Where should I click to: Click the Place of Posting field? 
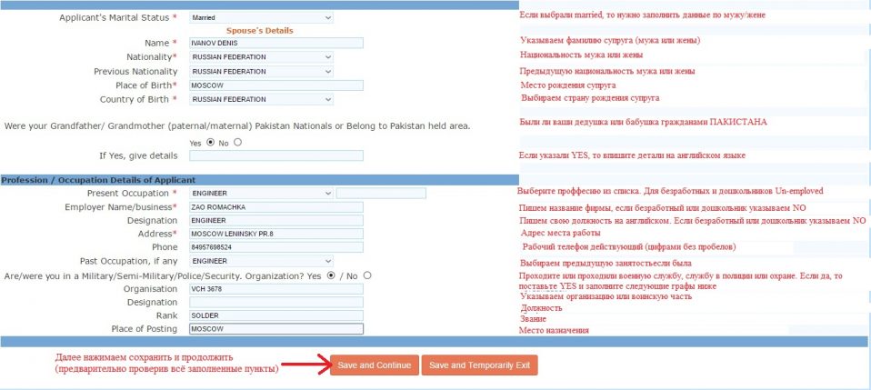click(276, 329)
